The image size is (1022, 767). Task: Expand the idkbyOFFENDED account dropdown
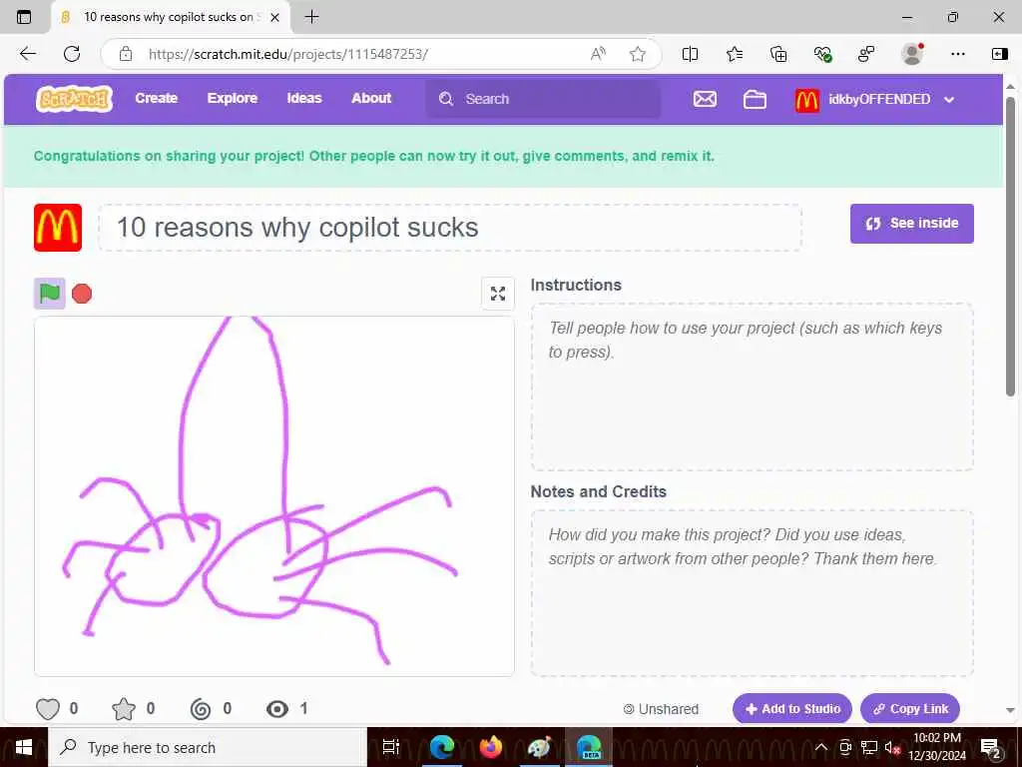coord(950,100)
